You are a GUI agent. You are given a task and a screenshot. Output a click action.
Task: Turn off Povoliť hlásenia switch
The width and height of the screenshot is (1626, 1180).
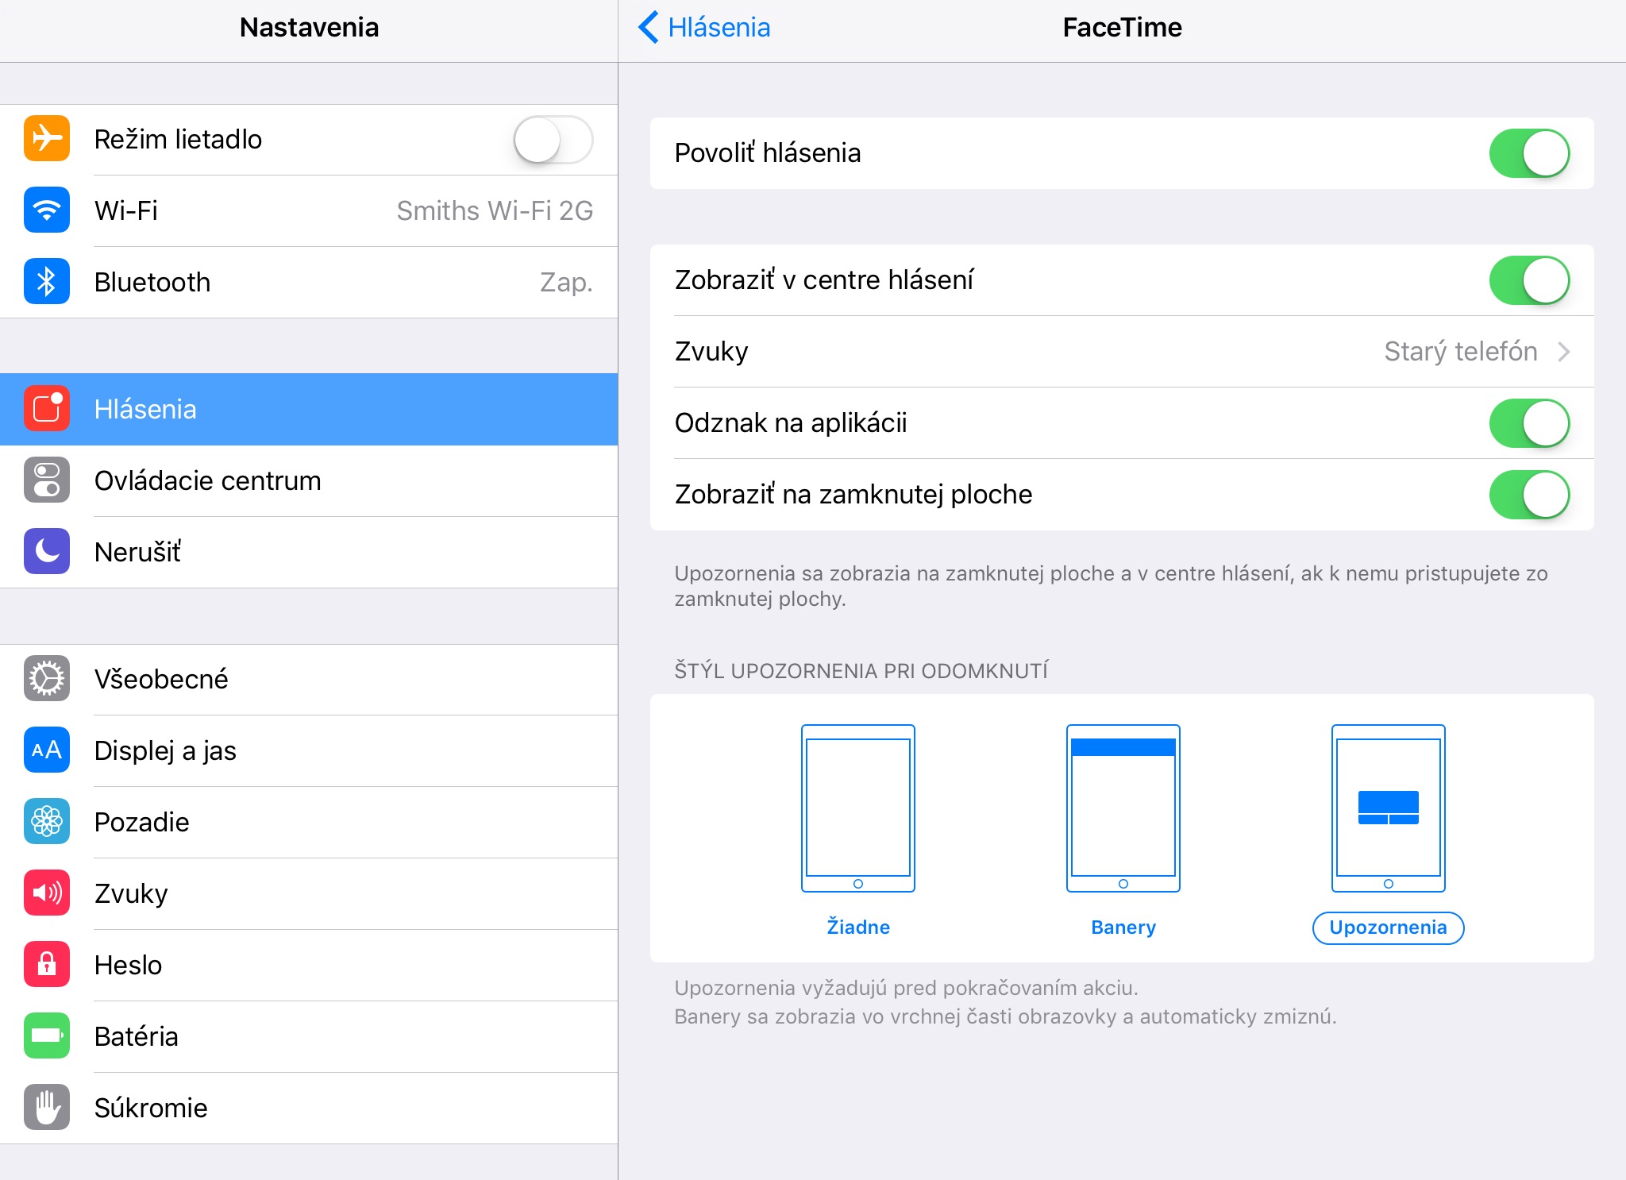(x=1529, y=153)
